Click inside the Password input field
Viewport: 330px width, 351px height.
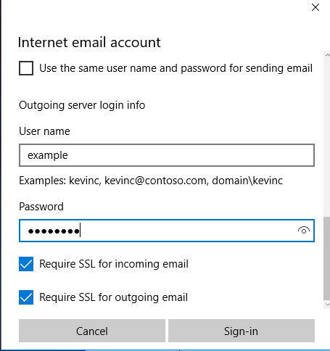point(167,231)
